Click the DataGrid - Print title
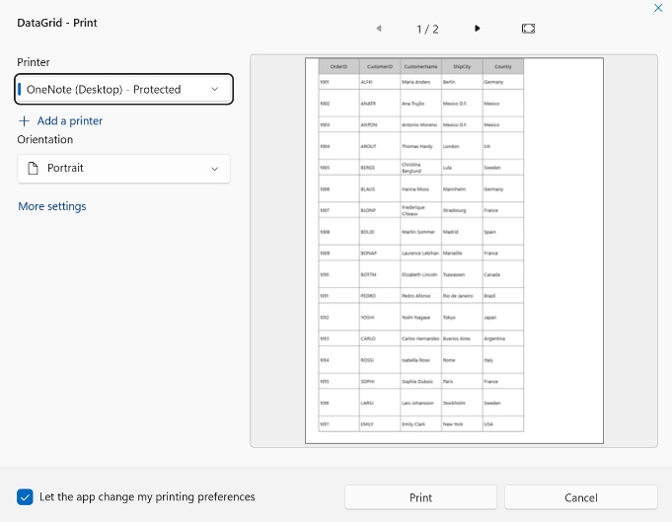Screen dimensions: 672x522 tap(57, 23)
